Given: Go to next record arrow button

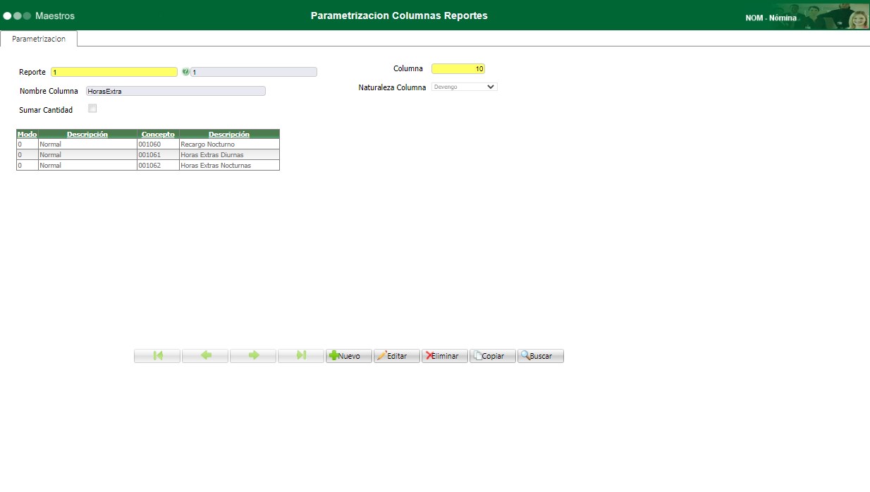Looking at the screenshot, I should [x=253, y=356].
